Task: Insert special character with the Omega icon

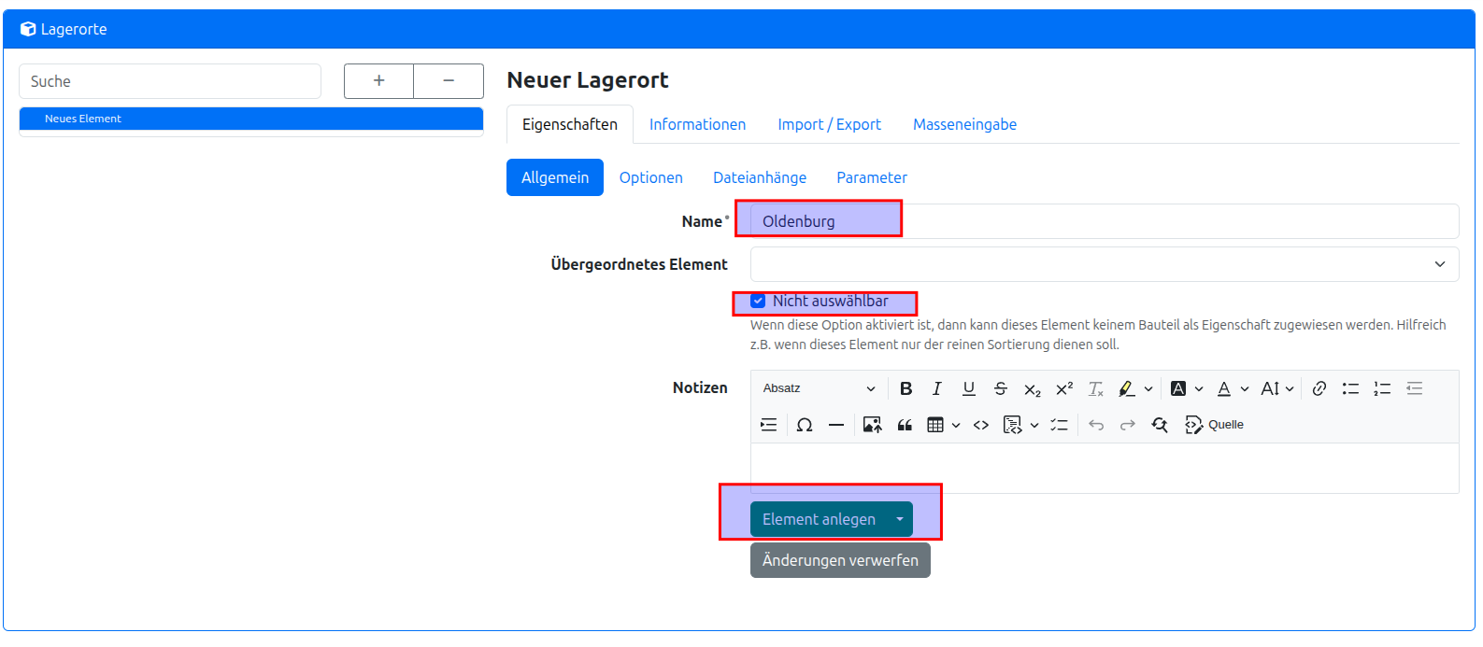Action: coord(804,426)
